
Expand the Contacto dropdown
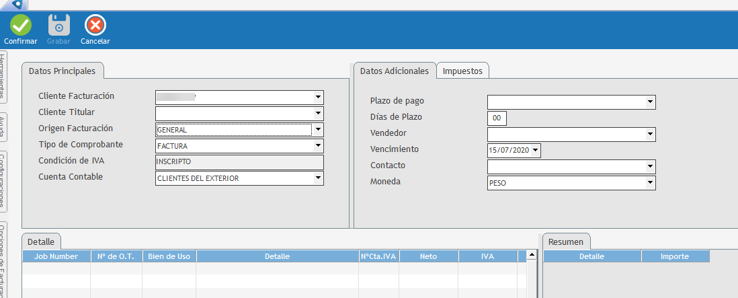tap(649, 167)
